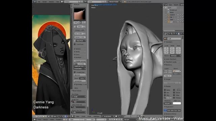The width and height of the screenshot is (216, 121).
Task: Open the Sculpt Mode selector in viewport header
Action: click(108, 116)
